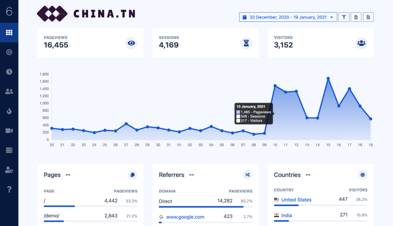Click the United States country link
The image size is (393, 226).
296,200
